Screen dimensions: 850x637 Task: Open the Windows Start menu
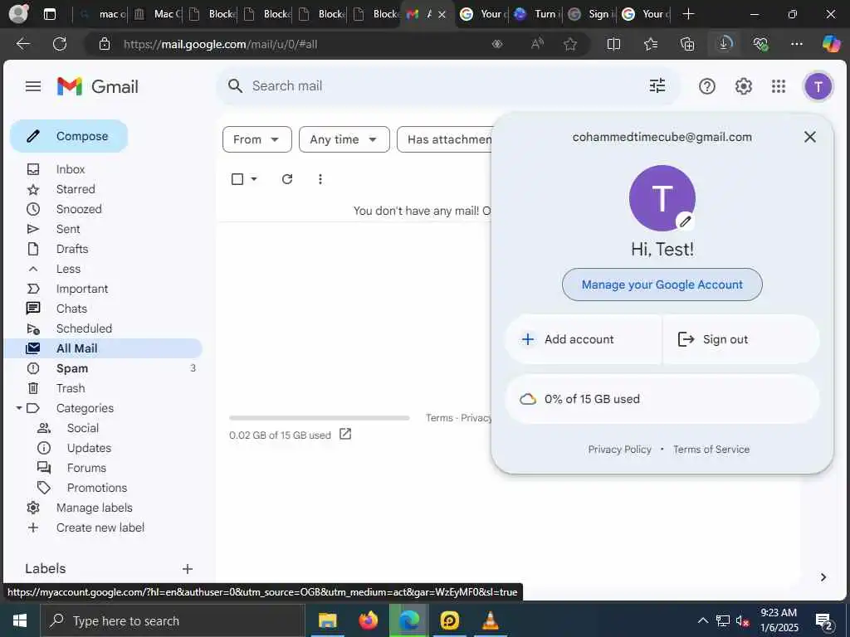click(20, 620)
